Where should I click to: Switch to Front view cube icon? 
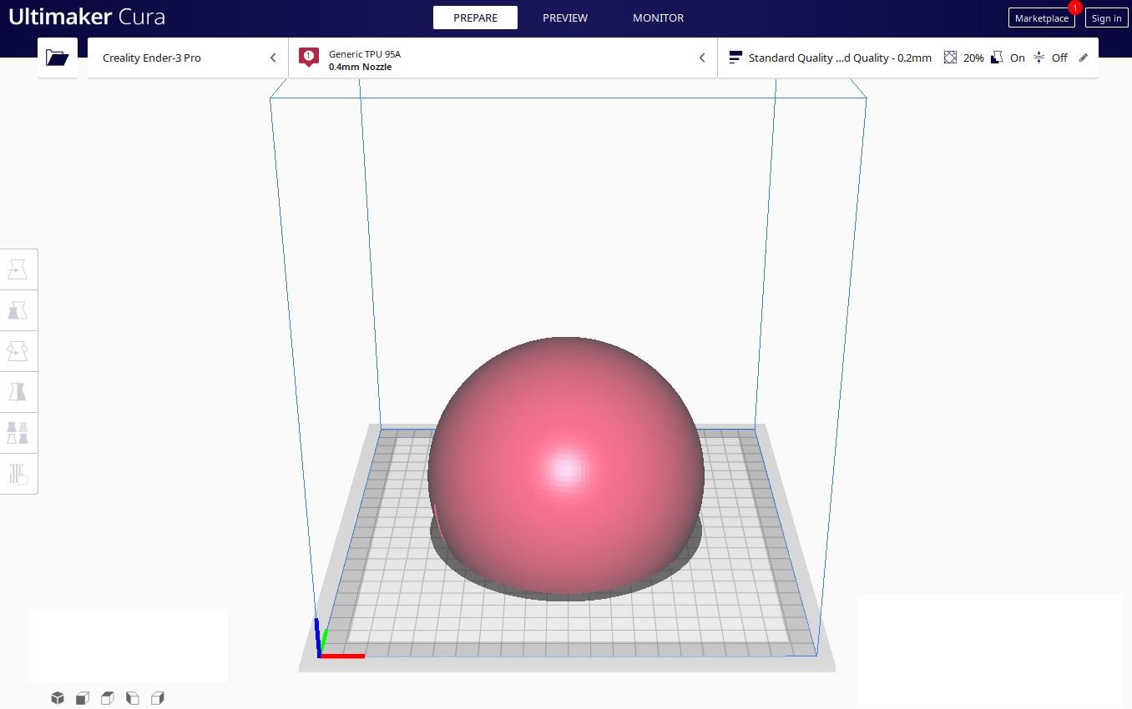pyautogui.click(x=82, y=697)
